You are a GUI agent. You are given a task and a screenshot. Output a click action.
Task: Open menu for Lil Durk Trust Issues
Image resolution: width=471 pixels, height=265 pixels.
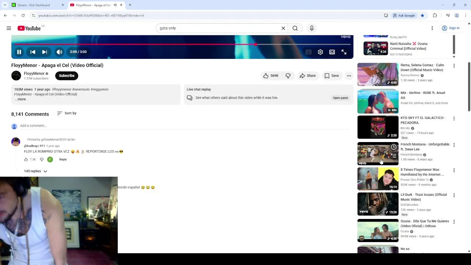point(454,195)
